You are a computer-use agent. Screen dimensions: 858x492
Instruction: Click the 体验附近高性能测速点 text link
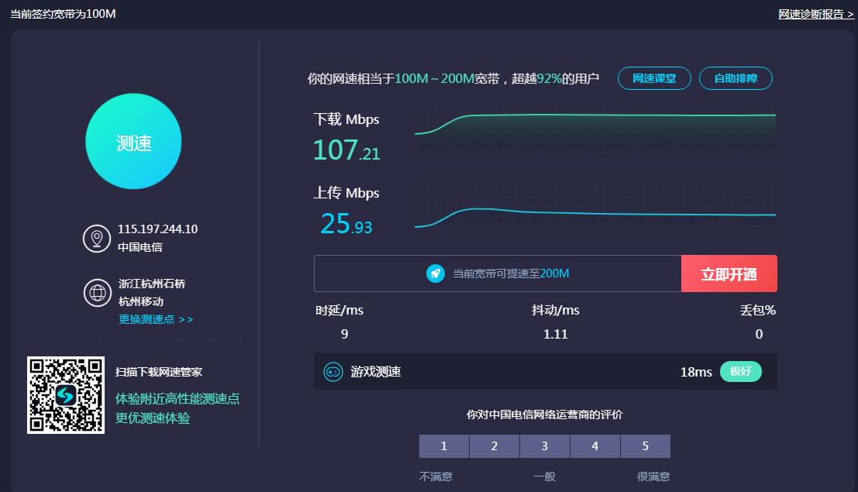(177, 399)
